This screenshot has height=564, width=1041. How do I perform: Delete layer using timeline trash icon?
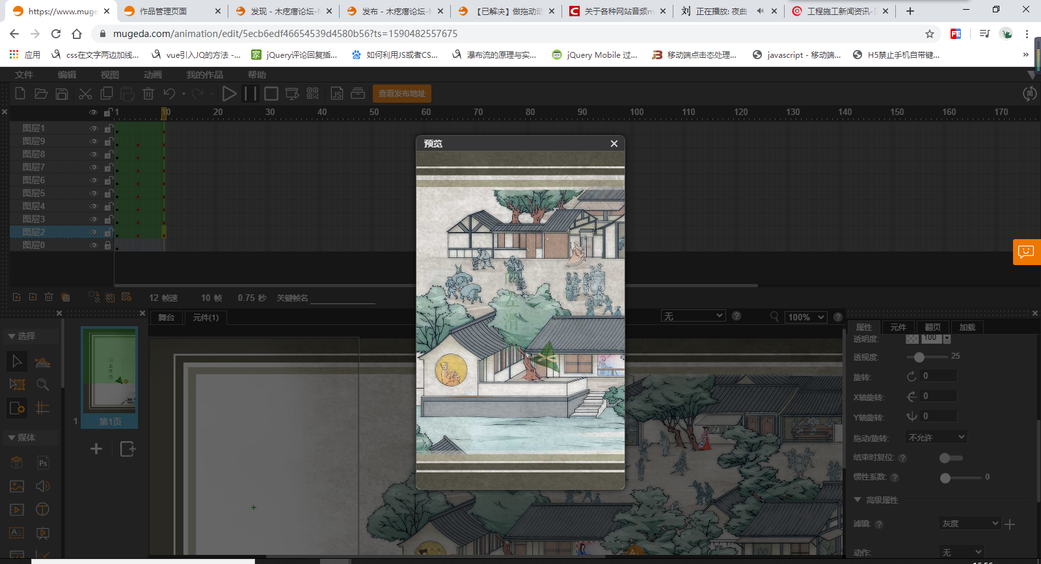point(49,297)
